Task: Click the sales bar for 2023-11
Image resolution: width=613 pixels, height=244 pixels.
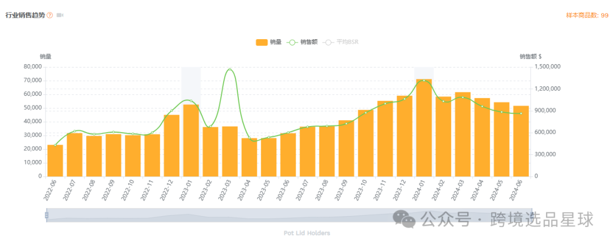Action: point(385,139)
